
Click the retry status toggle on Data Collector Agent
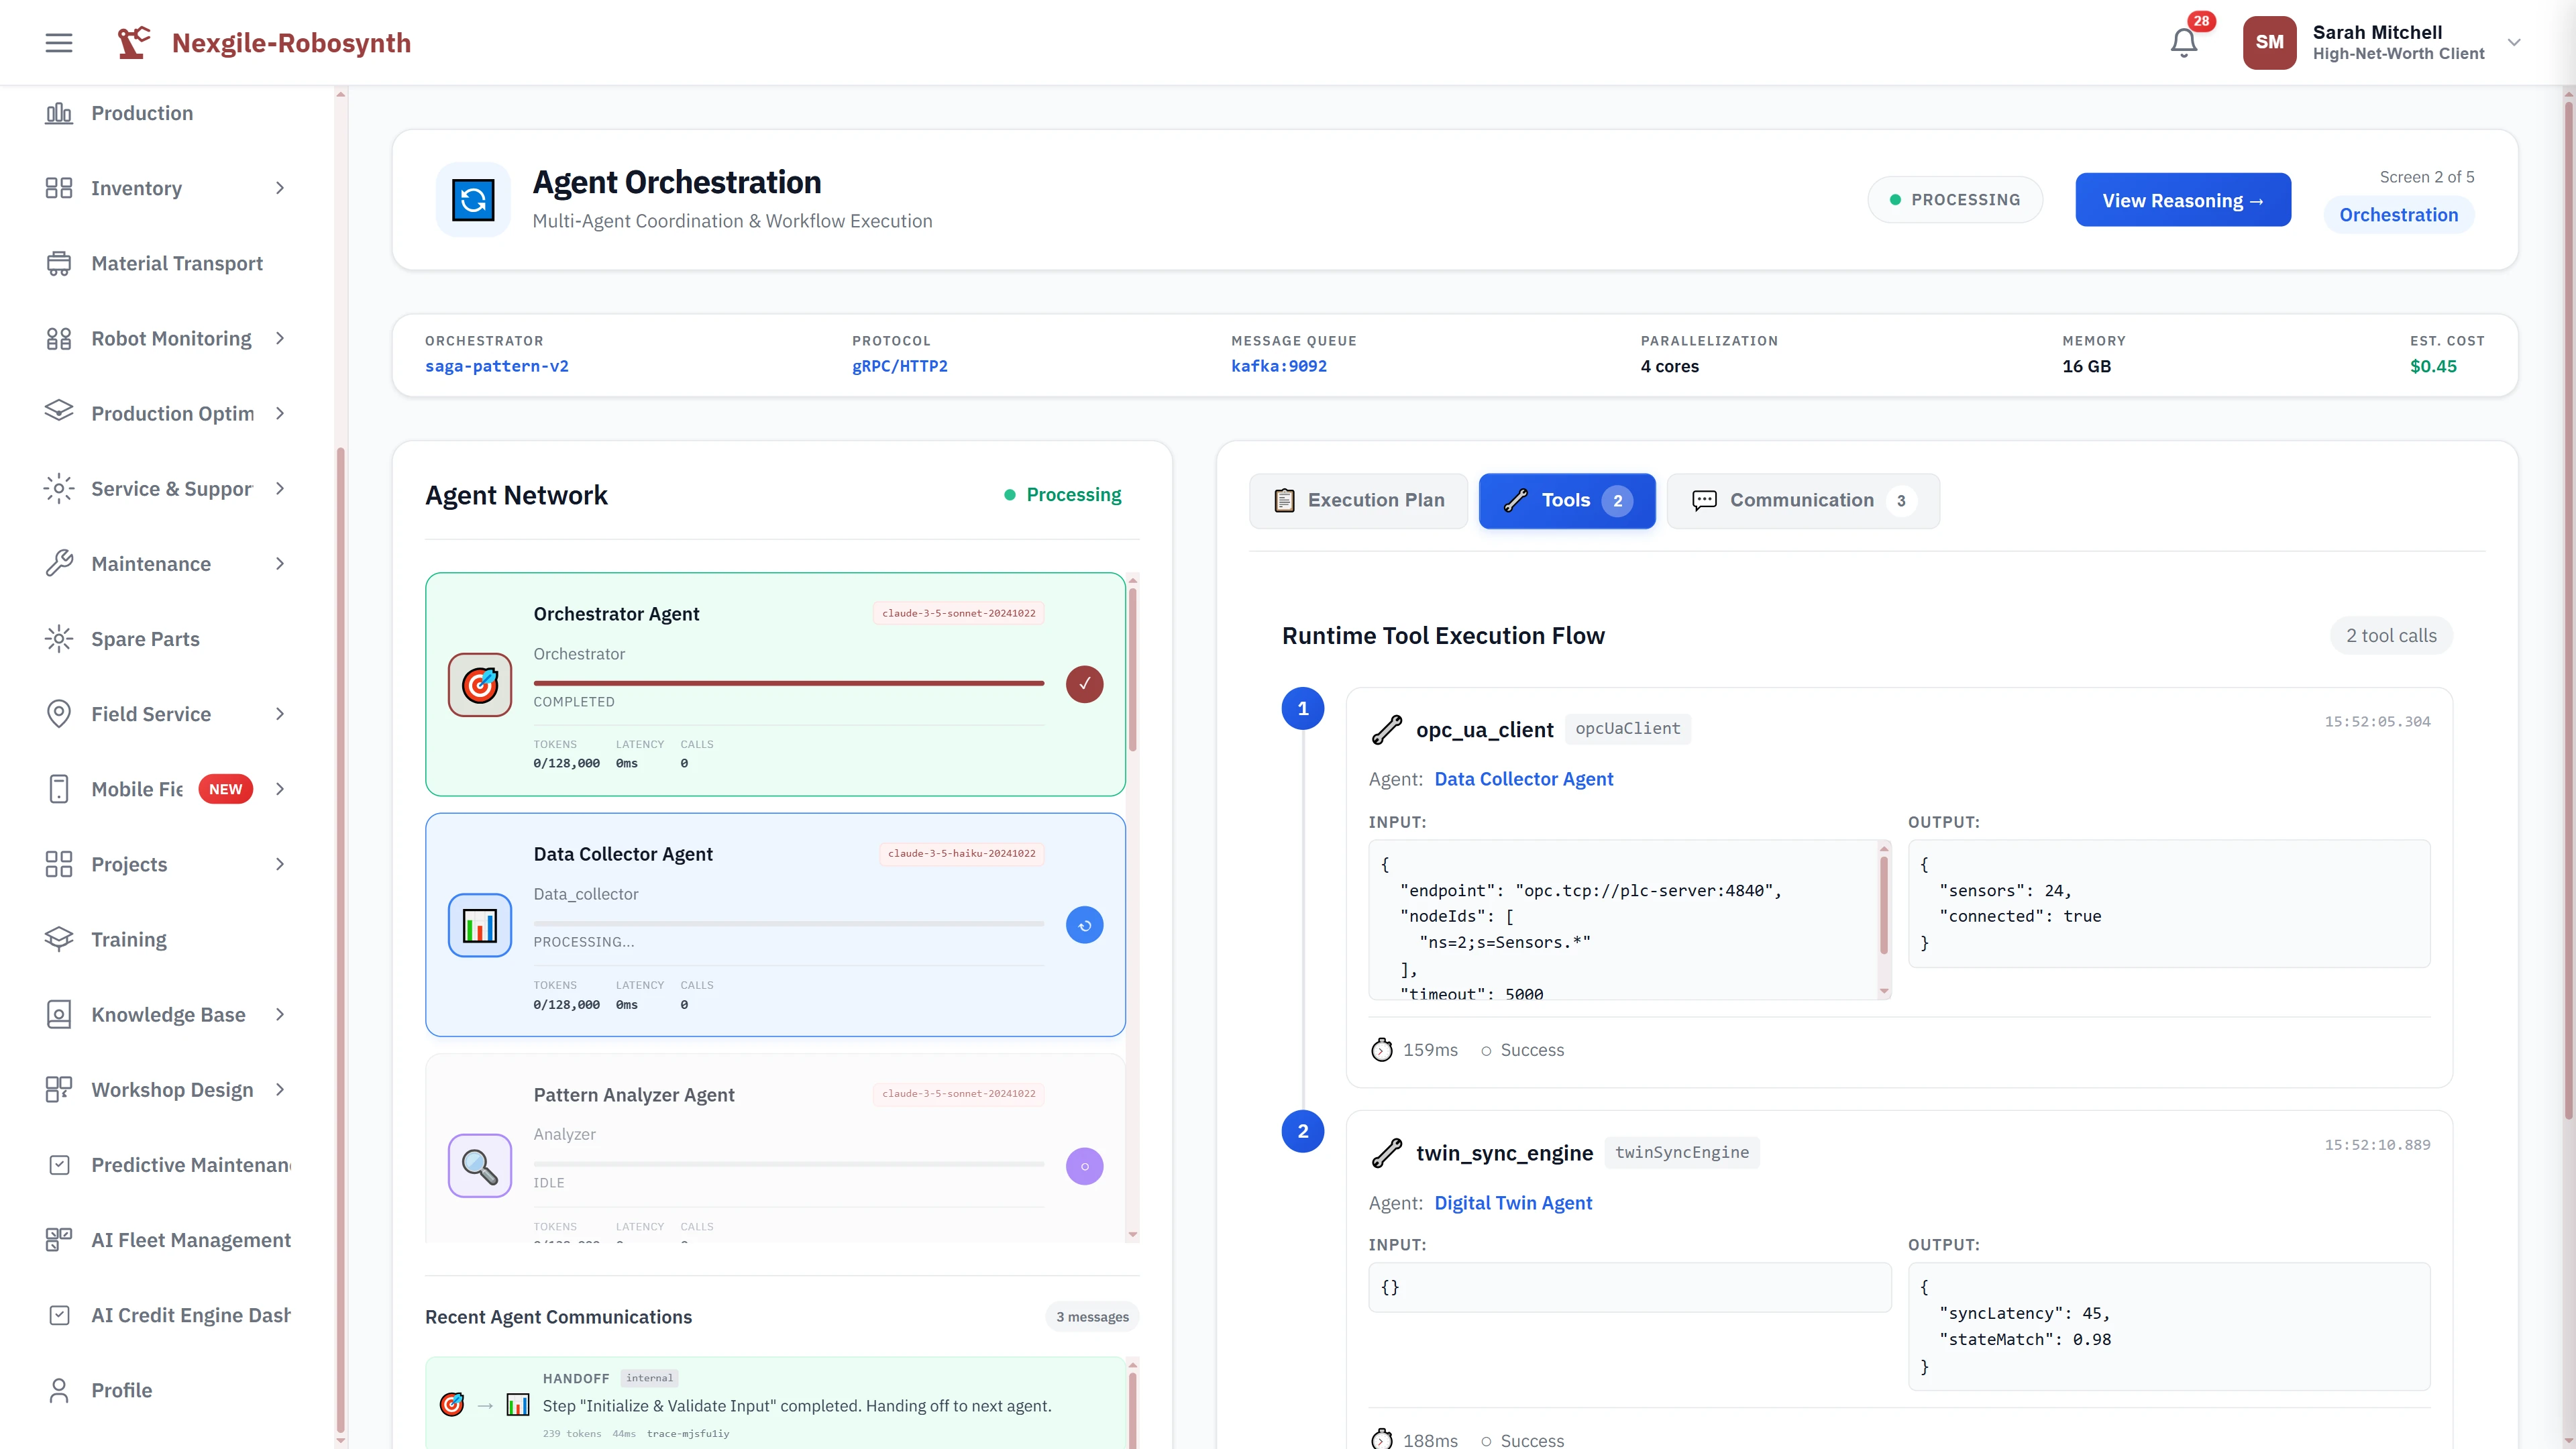tap(1084, 925)
